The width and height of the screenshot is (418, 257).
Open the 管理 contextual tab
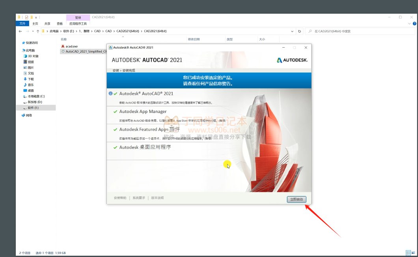pyautogui.click(x=78, y=18)
